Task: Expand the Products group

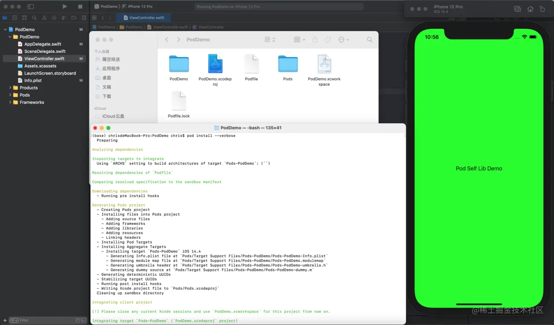Action: [10, 88]
